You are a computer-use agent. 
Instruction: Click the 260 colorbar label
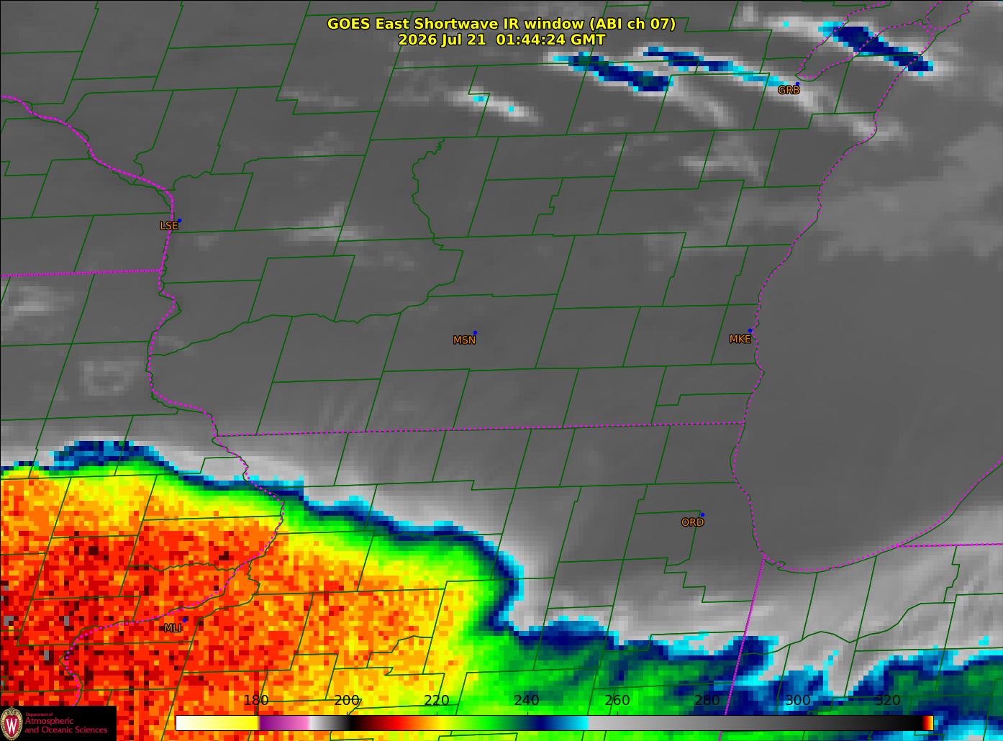click(x=617, y=701)
